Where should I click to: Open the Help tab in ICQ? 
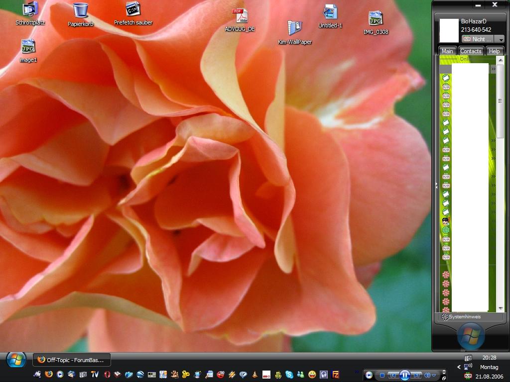coord(495,51)
